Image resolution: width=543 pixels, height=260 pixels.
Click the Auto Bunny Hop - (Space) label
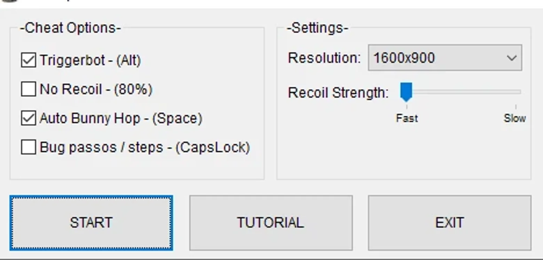121,119
